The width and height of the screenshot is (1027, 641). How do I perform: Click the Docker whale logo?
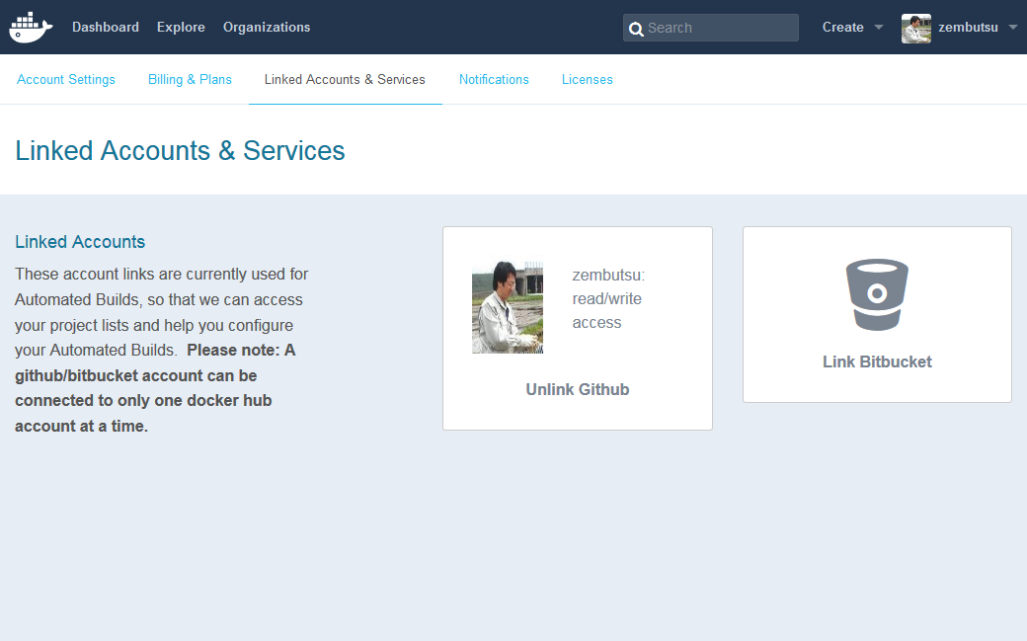coord(31,27)
